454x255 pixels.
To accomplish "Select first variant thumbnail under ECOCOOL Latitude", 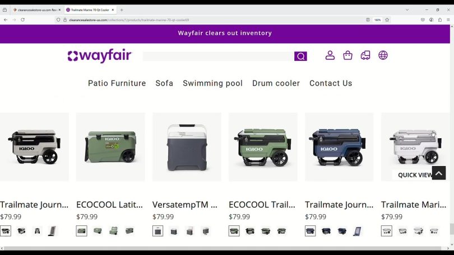I will pos(82,231).
